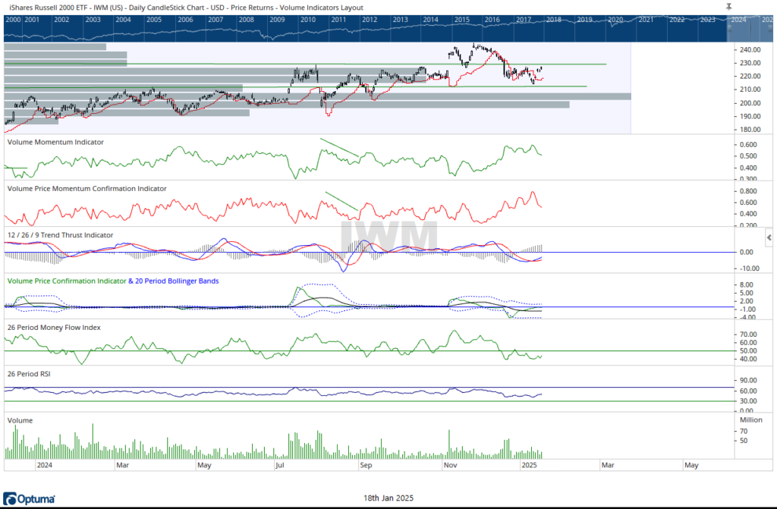This screenshot has height=509, width=777.
Task: Click the IWM watermark on the chart
Action: click(389, 237)
